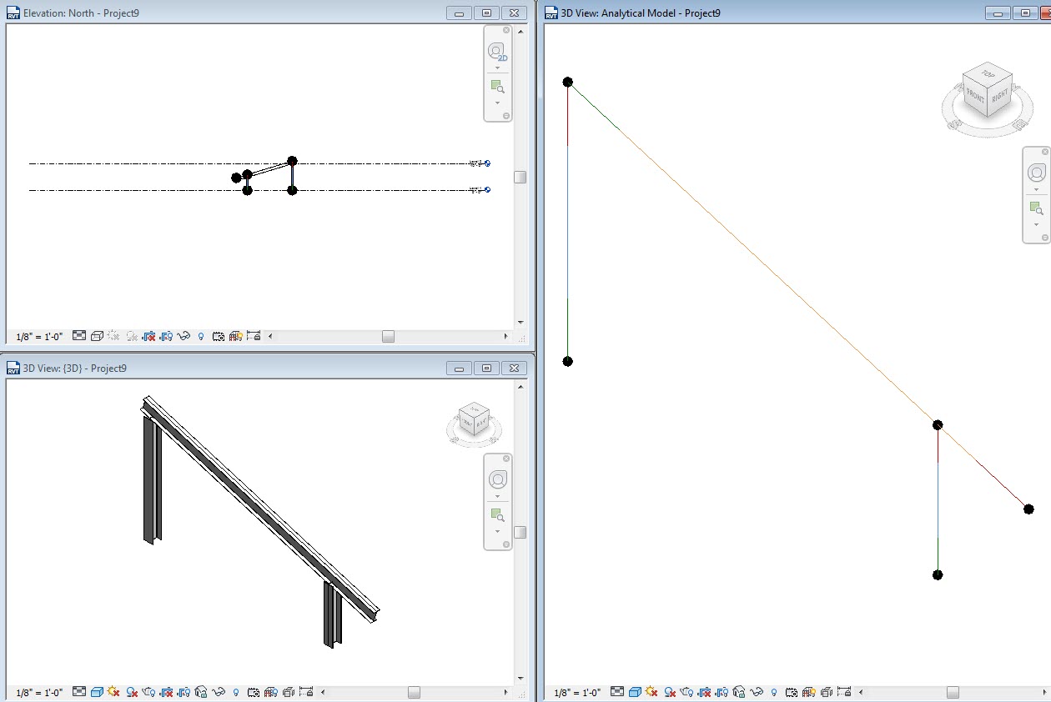
Task: Toggle Reveal Hidden Elements in {3D} view
Action: coord(236,692)
